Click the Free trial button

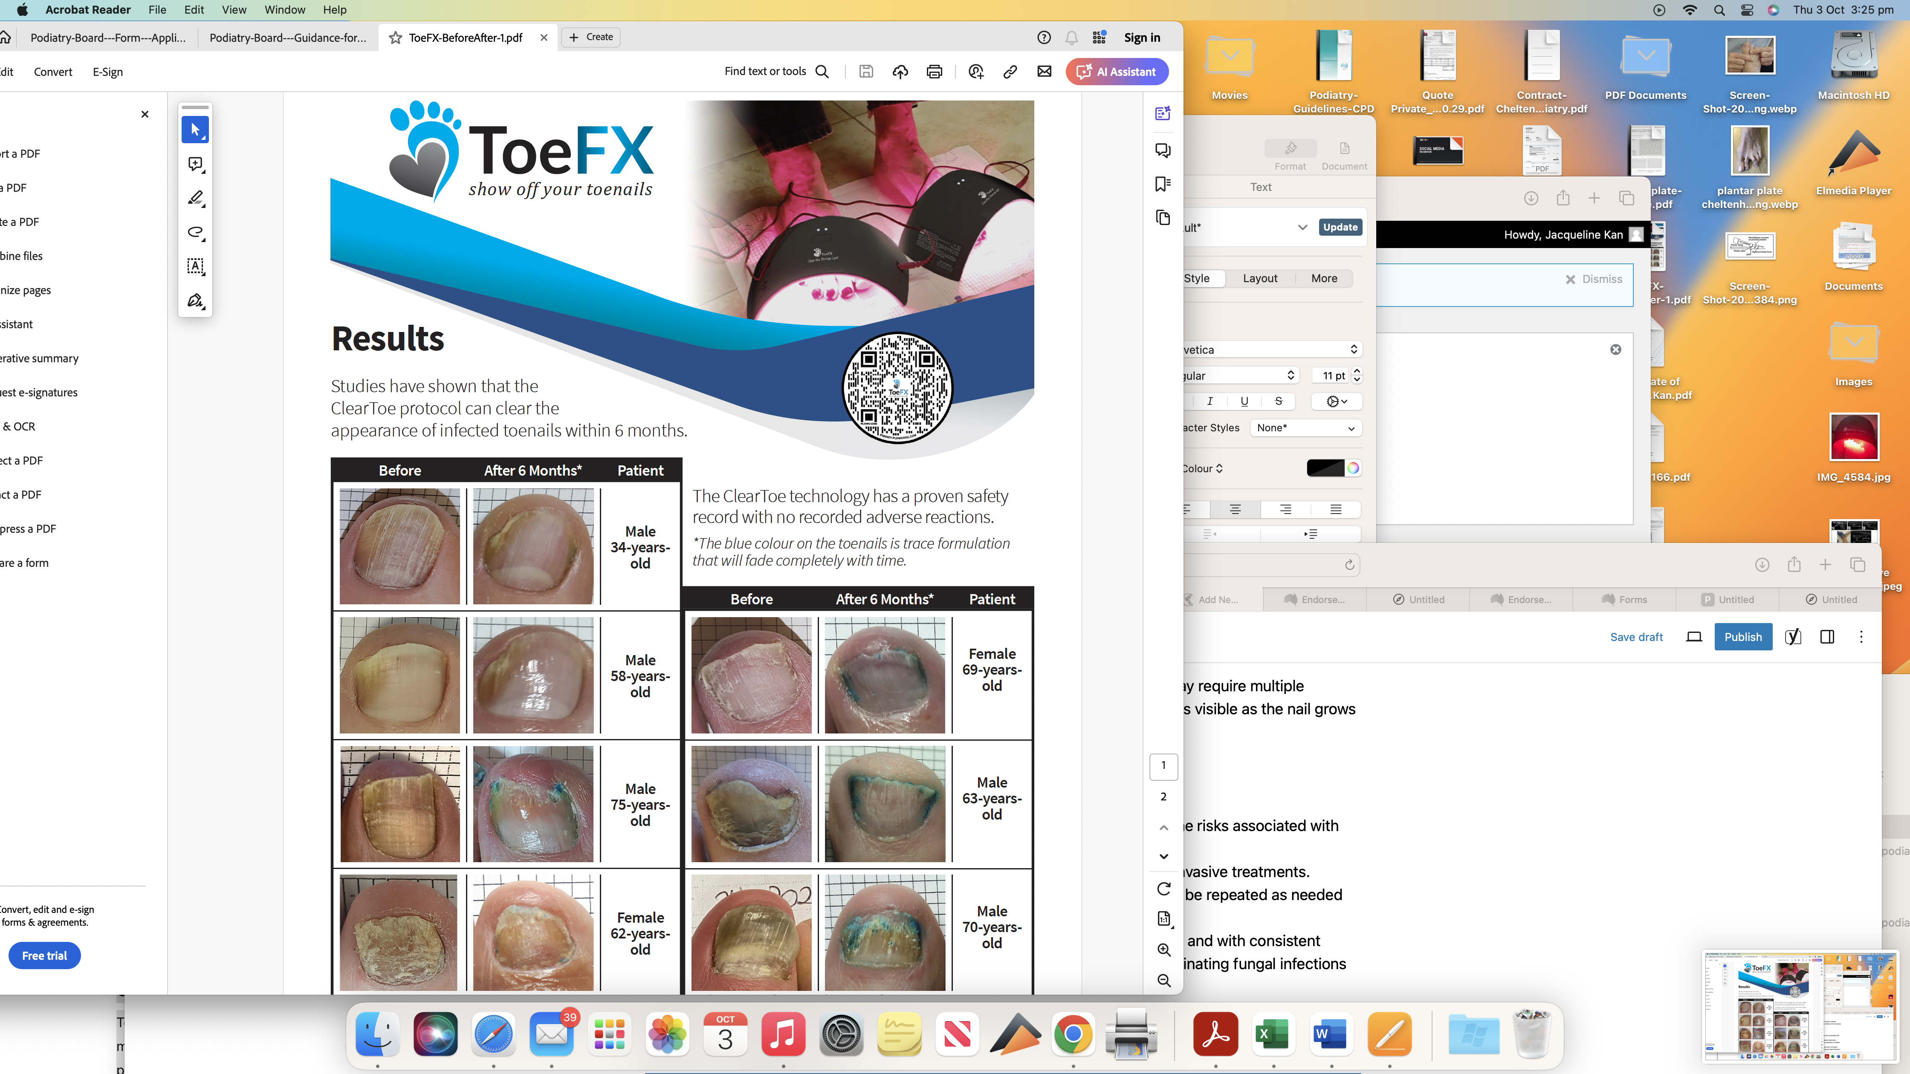click(x=44, y=956)
